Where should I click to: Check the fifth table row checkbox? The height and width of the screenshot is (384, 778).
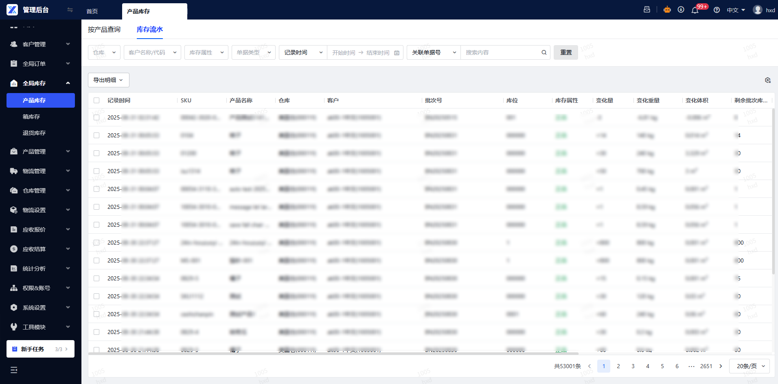96,189
